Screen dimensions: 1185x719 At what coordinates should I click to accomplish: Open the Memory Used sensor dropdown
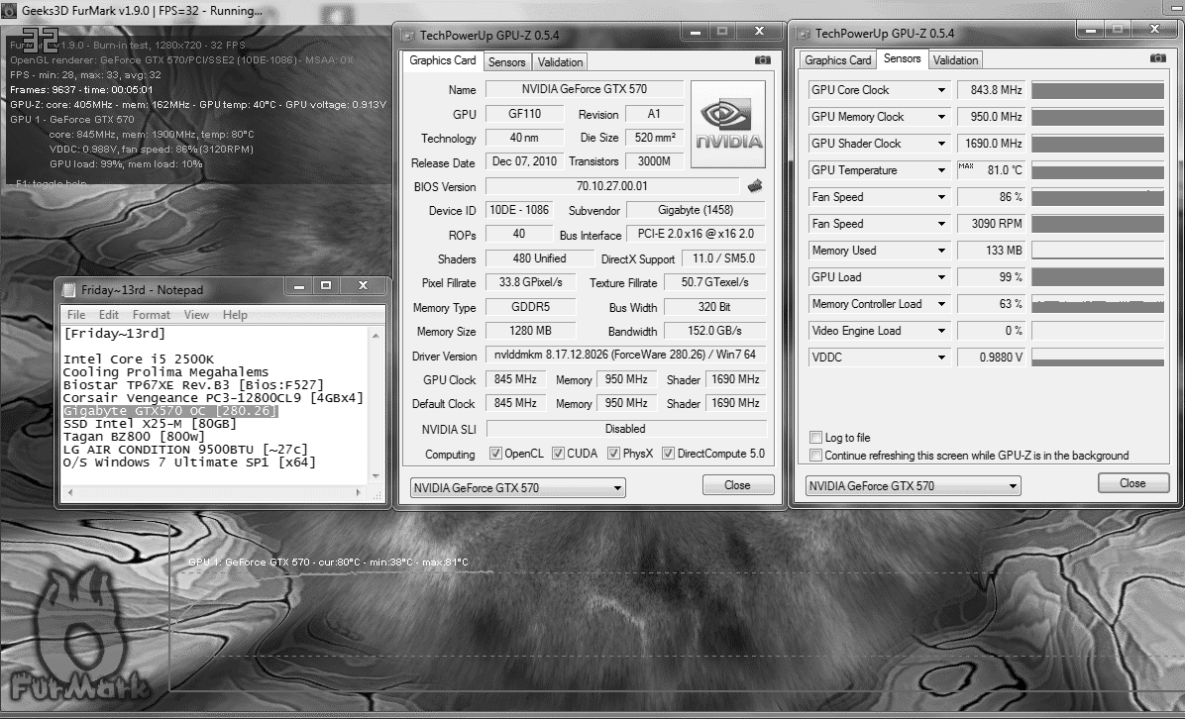coord(941,251)
